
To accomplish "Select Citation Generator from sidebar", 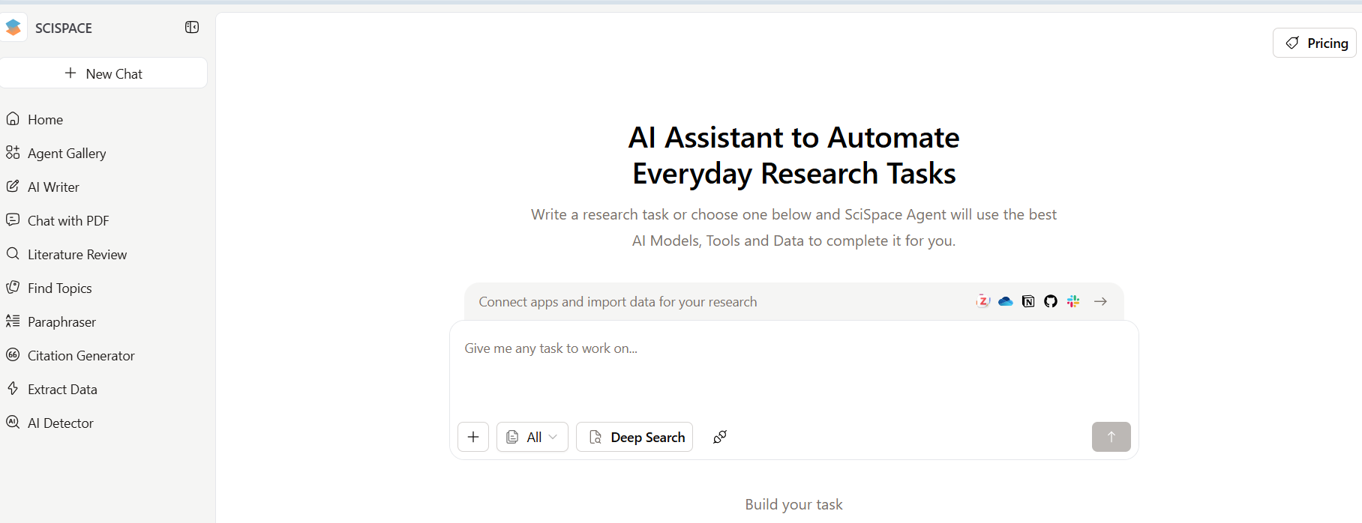I will [81, 356].
